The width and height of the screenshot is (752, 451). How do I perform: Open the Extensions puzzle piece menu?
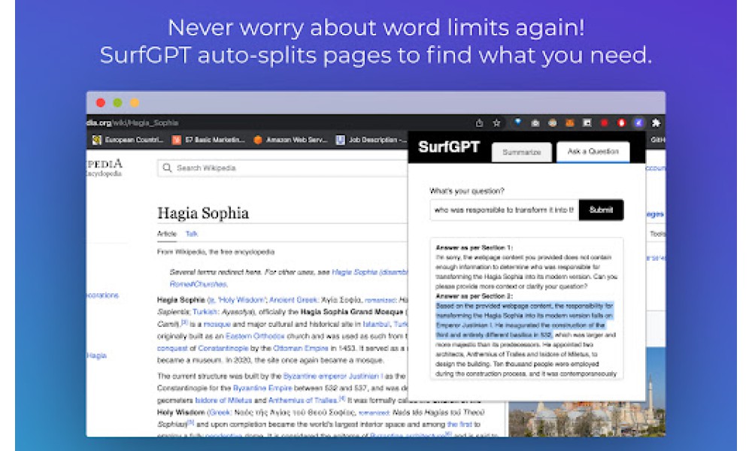click(656, 123)
